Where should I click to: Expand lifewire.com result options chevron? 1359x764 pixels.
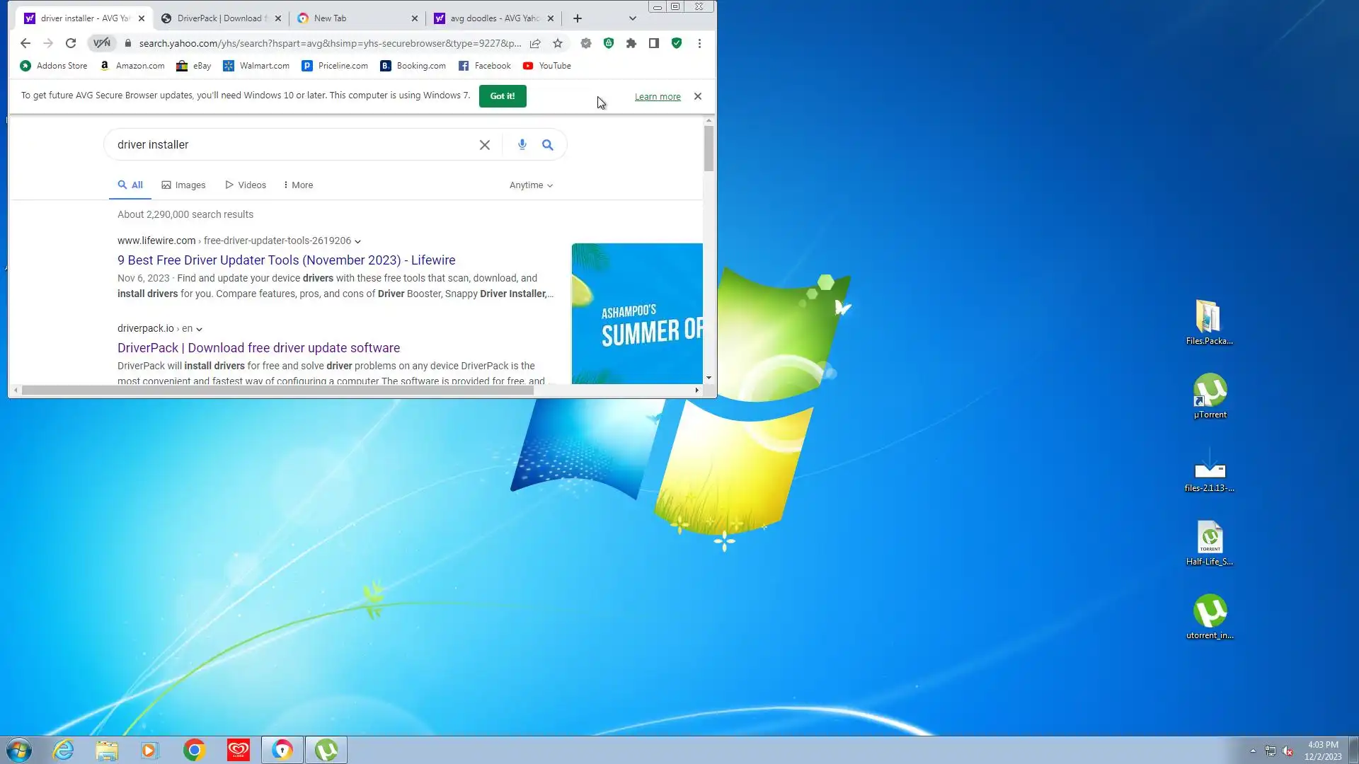357,241
